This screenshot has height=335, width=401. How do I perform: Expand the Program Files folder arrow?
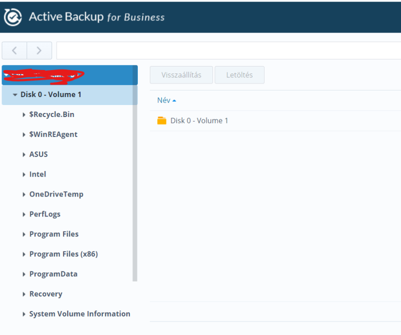(24, 234)
